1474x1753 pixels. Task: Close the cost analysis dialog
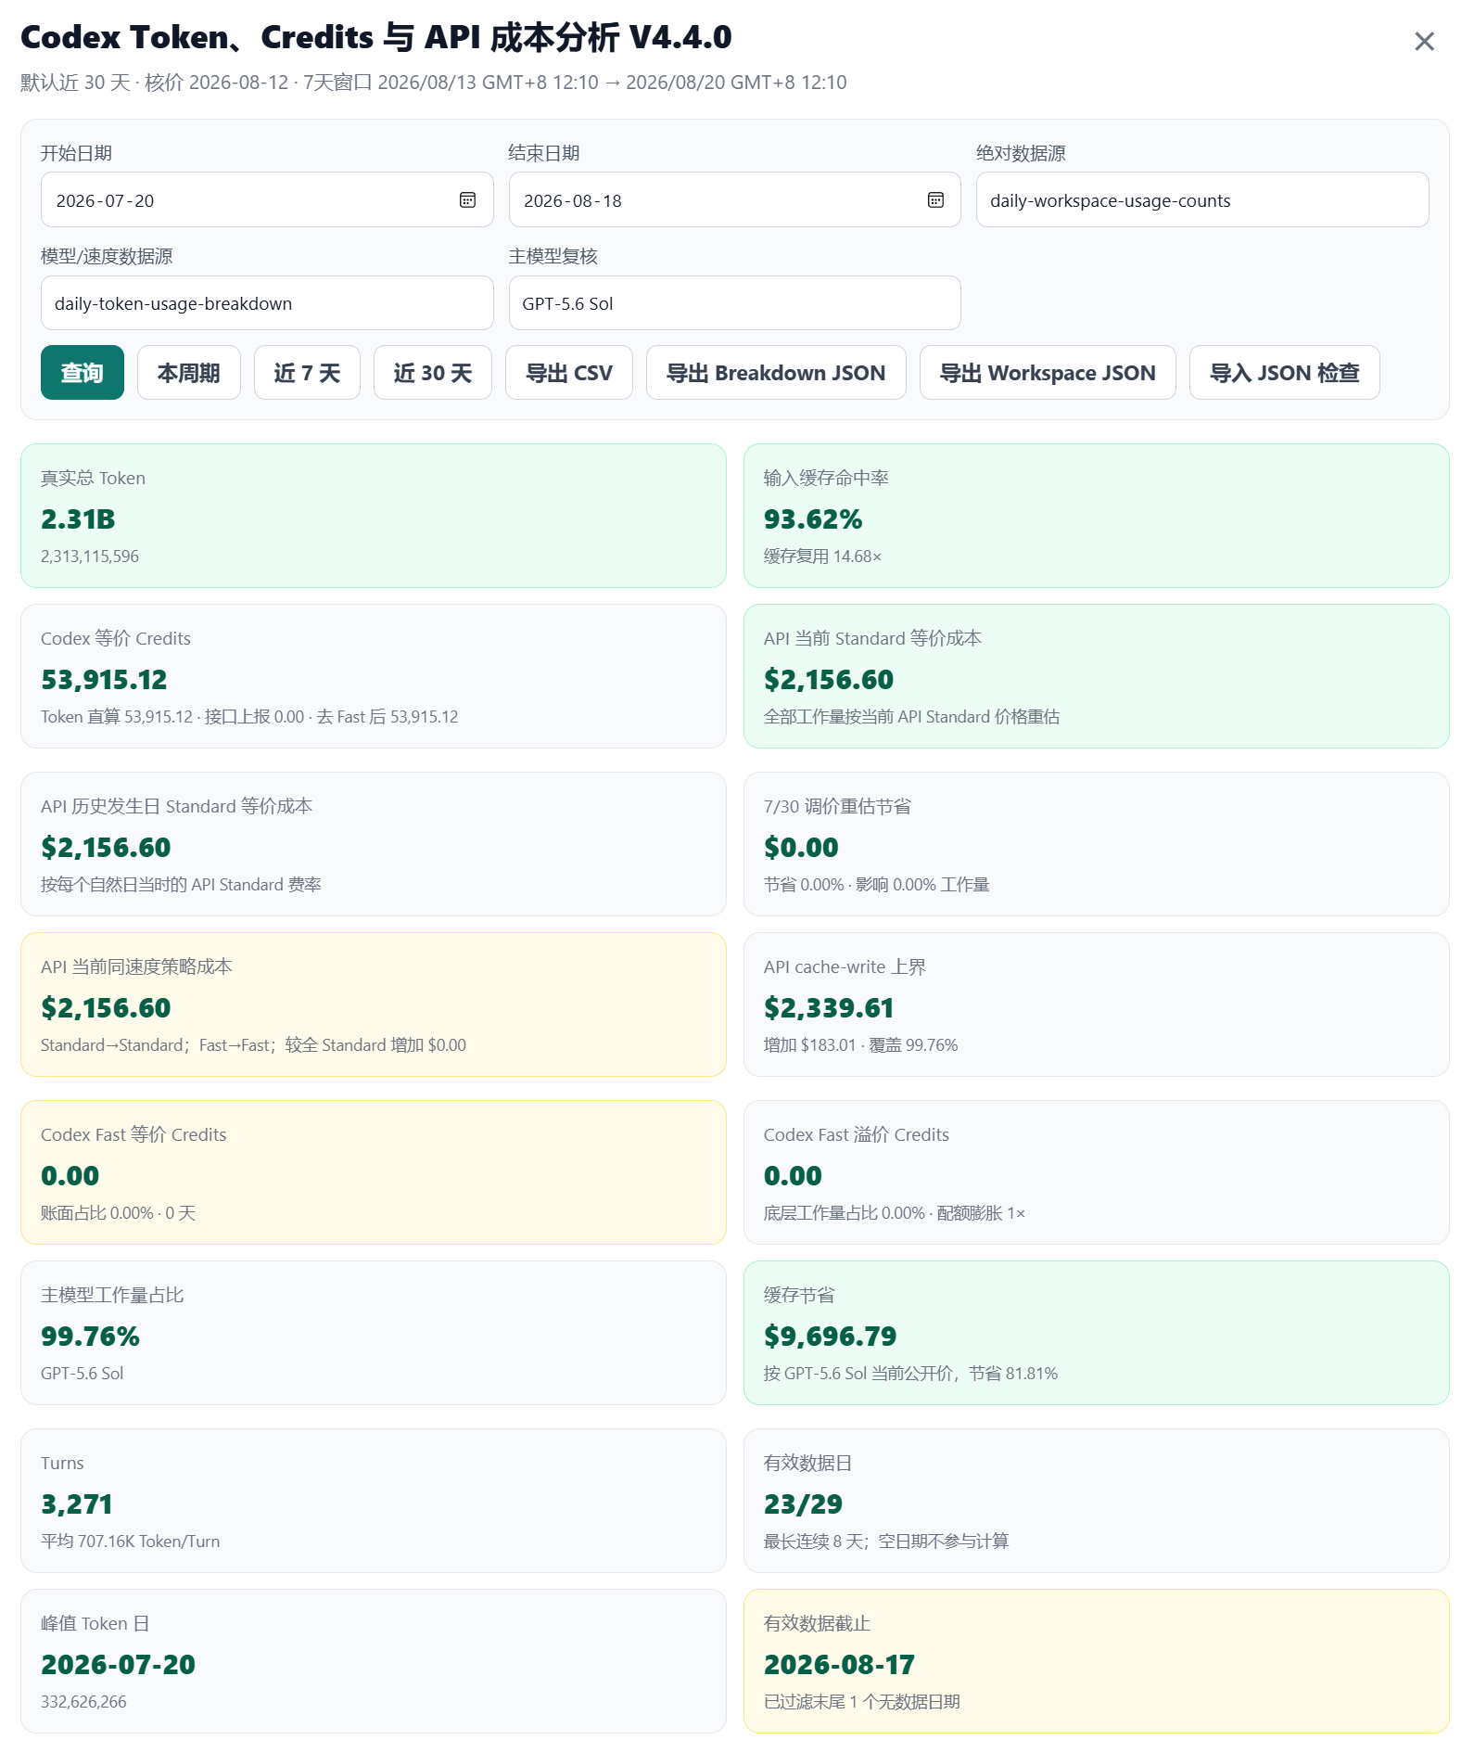1424,42
